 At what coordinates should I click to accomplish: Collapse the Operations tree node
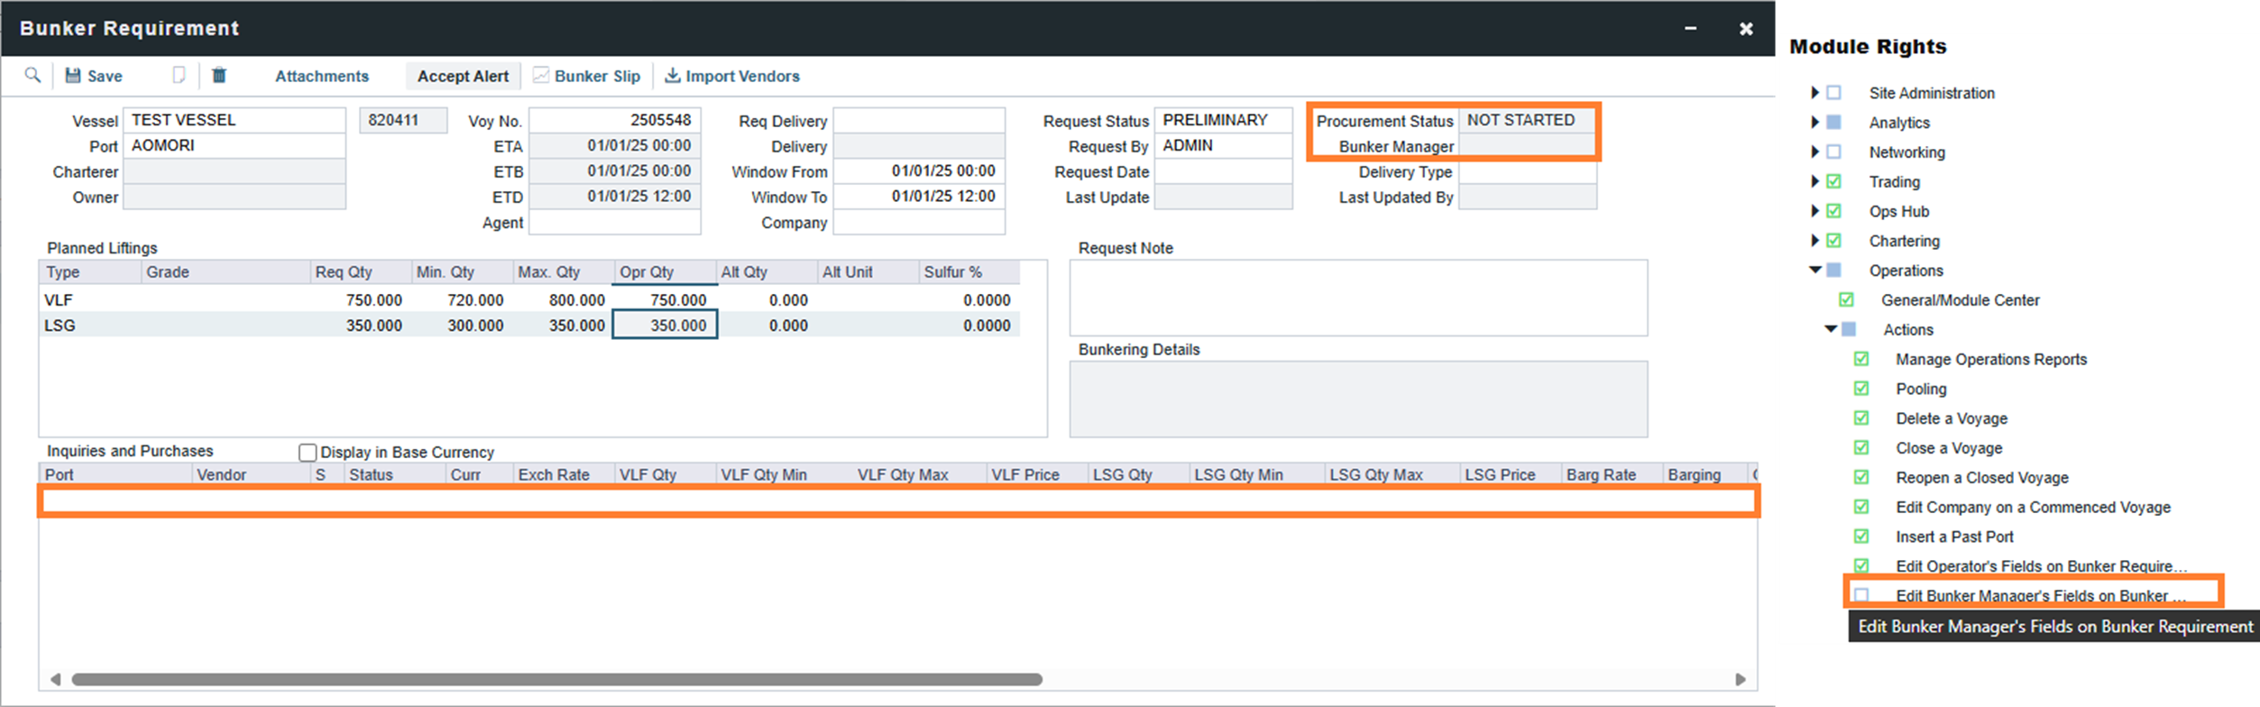point(1814,271)
